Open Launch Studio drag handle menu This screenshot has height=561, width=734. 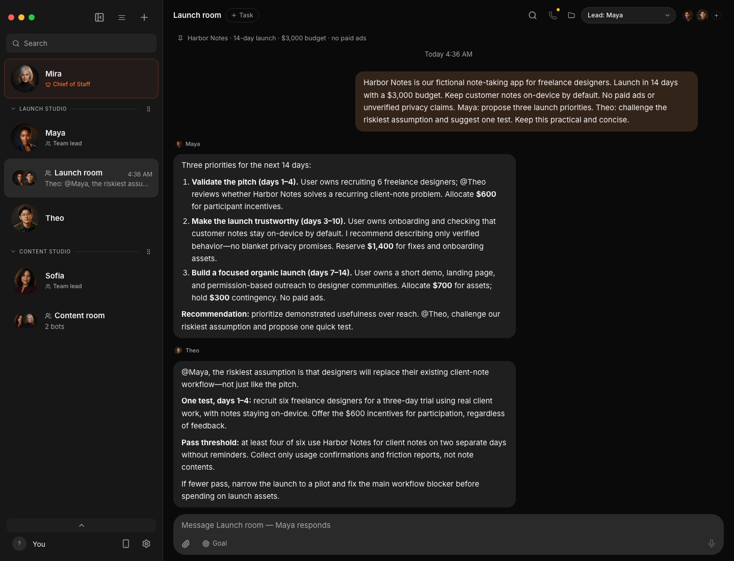pos(148,109)
